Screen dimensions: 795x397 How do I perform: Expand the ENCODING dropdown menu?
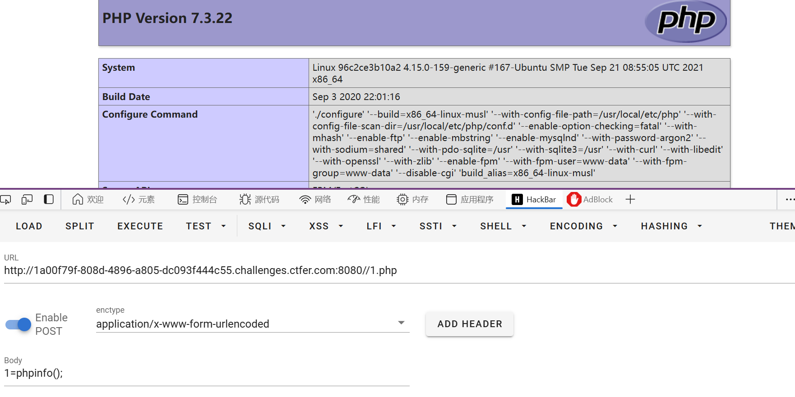click(583, 226)
